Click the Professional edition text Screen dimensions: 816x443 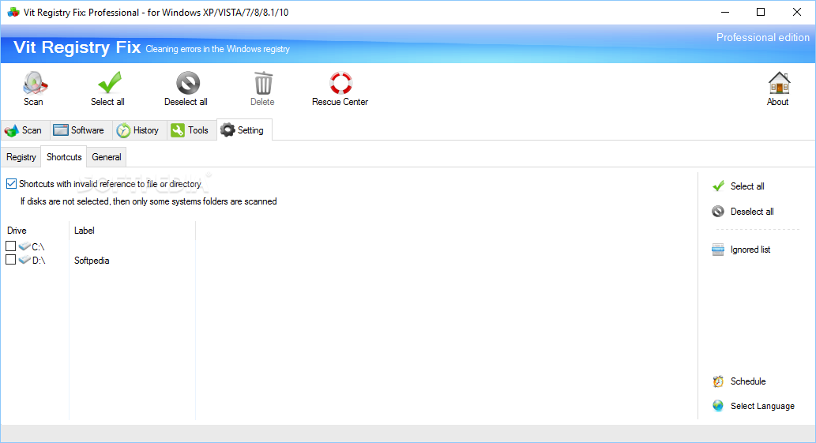[x=762, y=37]
